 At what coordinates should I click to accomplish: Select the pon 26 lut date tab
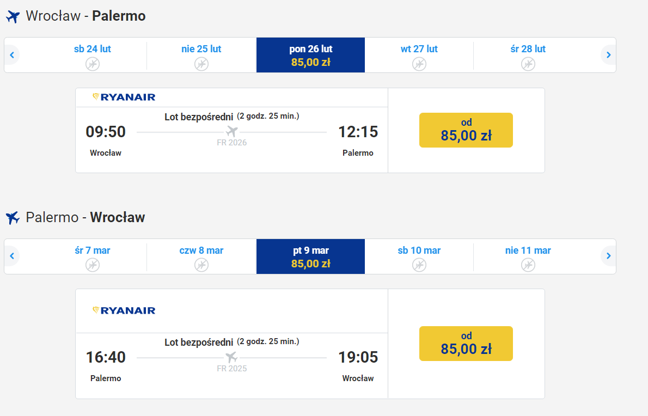[x=311, y=55]
